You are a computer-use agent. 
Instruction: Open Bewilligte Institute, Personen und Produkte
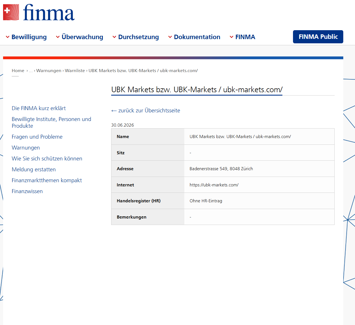point(51,122)
